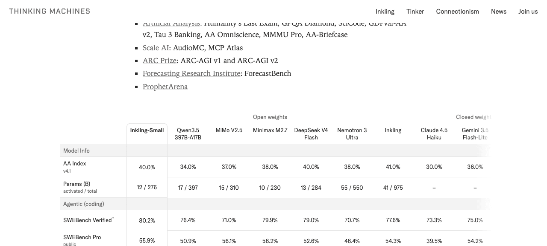Go to the Inkling nav item

point(385,12)
